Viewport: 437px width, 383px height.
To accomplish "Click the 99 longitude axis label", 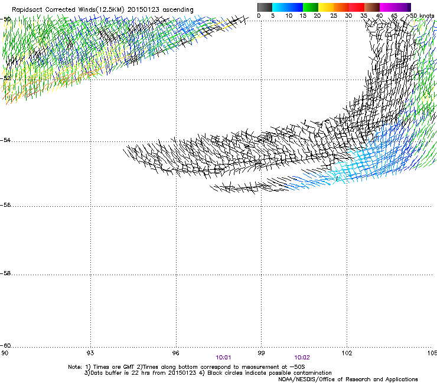I will (261, 353).
